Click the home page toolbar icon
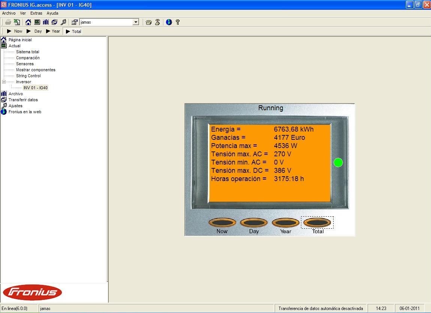This screenshot has height=313, width=431. (28, 22)
